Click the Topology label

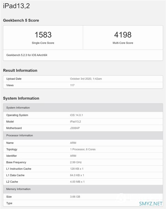pyautogui.click(x=12, y=149)
